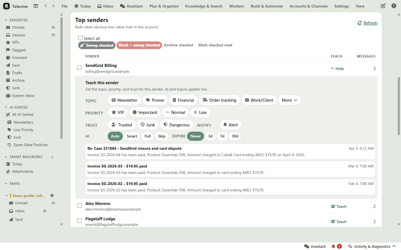Check the Flagstaff Lodge sender checkbox
This screenshot has height=250, width=401.
79,221
